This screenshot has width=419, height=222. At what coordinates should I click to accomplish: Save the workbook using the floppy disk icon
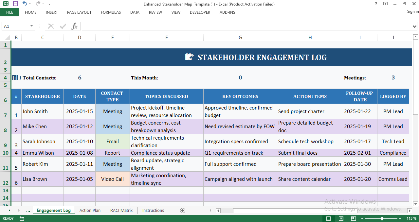[x=15, y=4]
